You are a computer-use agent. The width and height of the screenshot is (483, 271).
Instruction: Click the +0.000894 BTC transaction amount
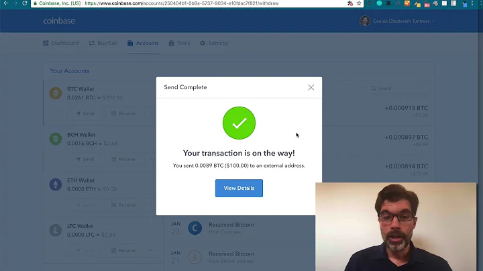(407, 166)
